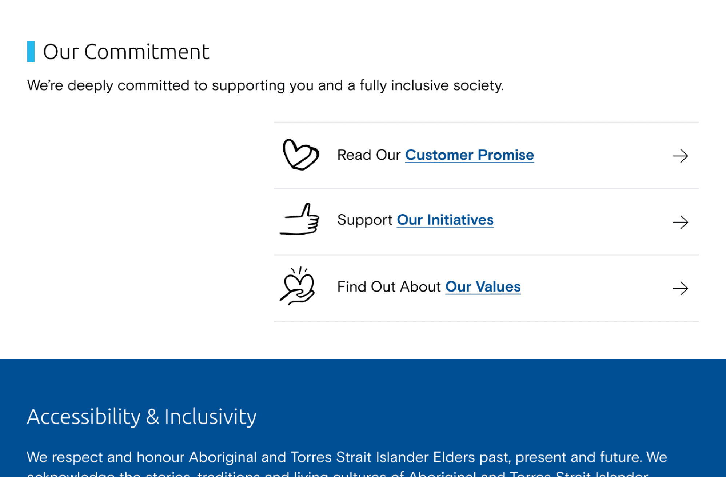Viewport: 726px width, 477px height.
Task: Click the Our Commitment heading
Action: 126,52
